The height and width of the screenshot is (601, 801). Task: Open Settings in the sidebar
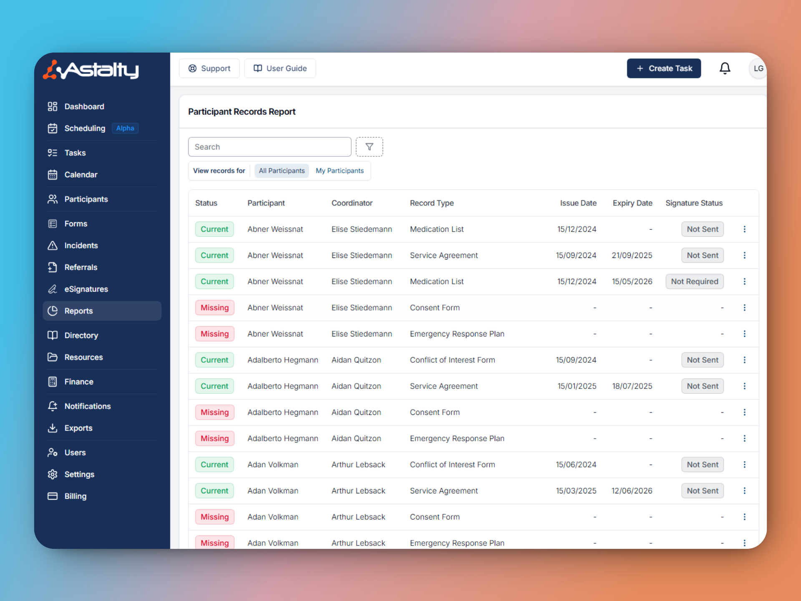tap(79, 475)
